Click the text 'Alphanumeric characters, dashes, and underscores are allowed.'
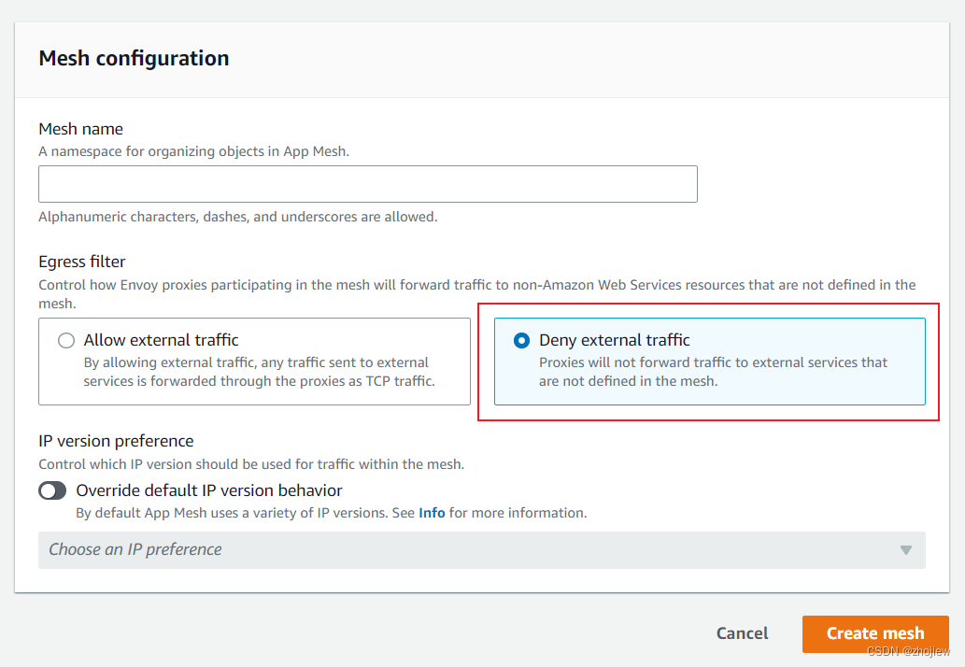The width and height of the screenshot is (965, 667). tap(237, 217)
